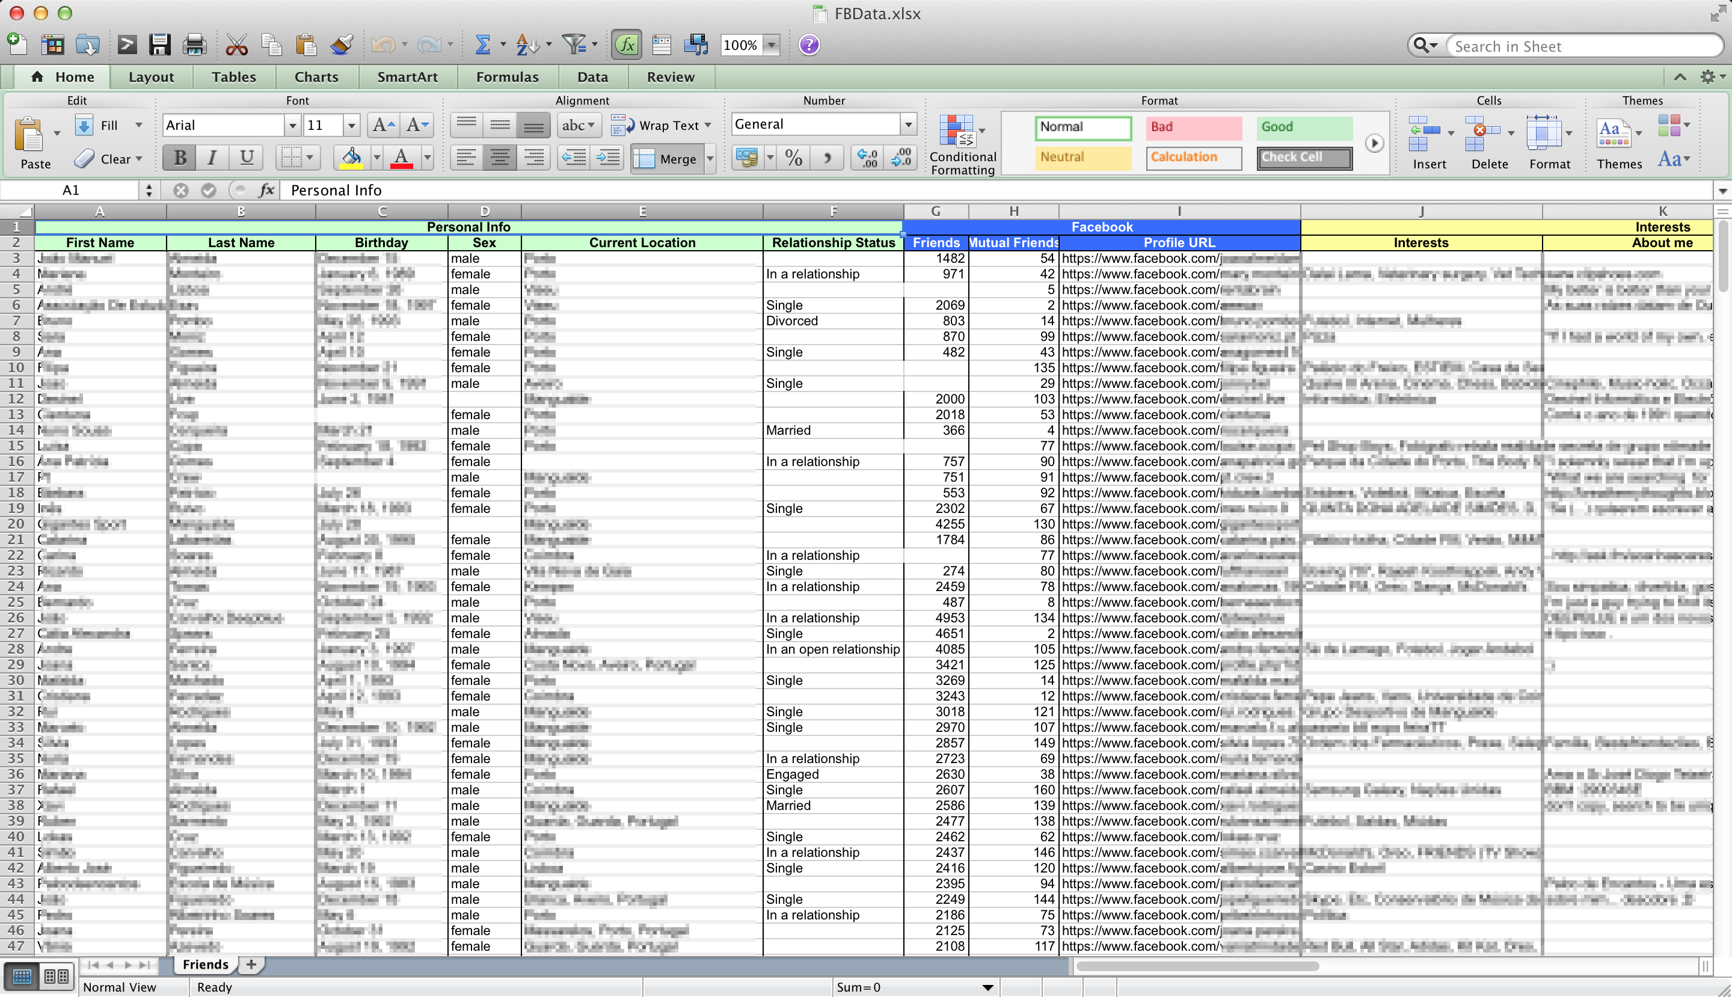Click the increase font size icon

click(383, 124)
